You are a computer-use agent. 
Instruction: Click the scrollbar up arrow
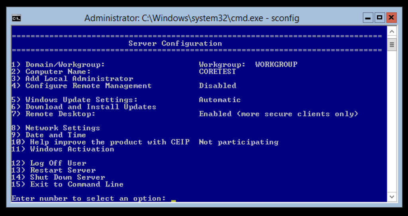(392, 32)
